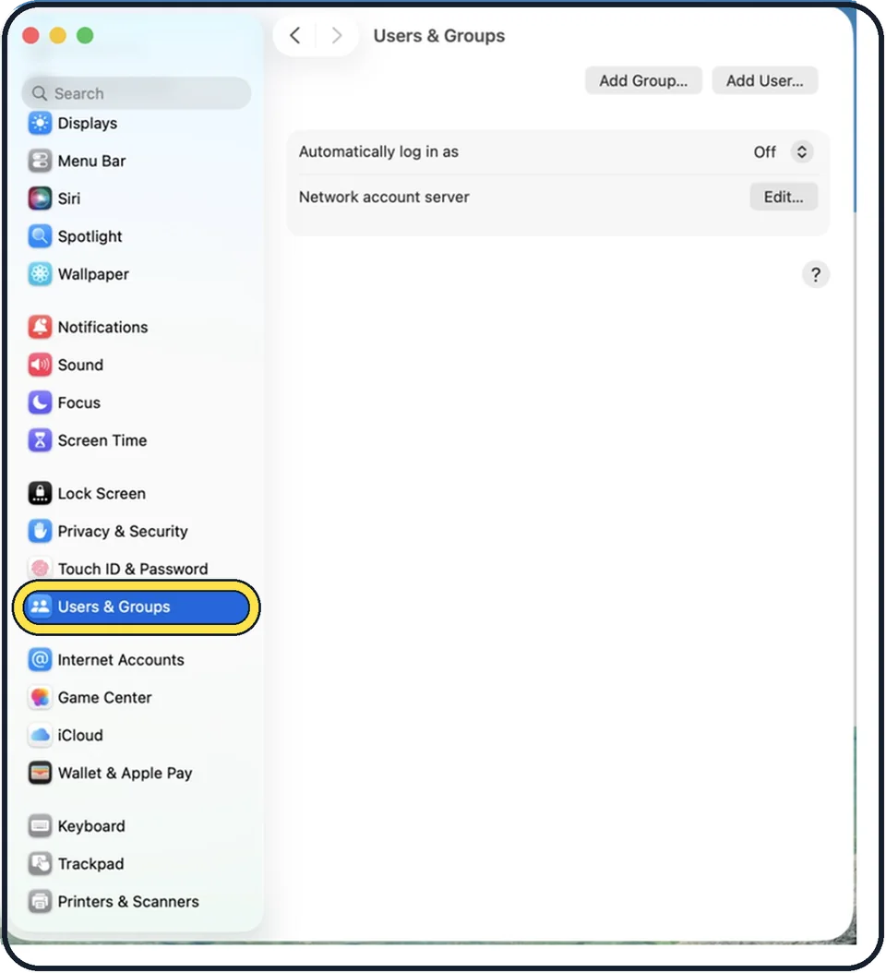Select the Menu Bar icon in sidebar
This screenshot has width=886, height=973.
(x=41, y=161)
